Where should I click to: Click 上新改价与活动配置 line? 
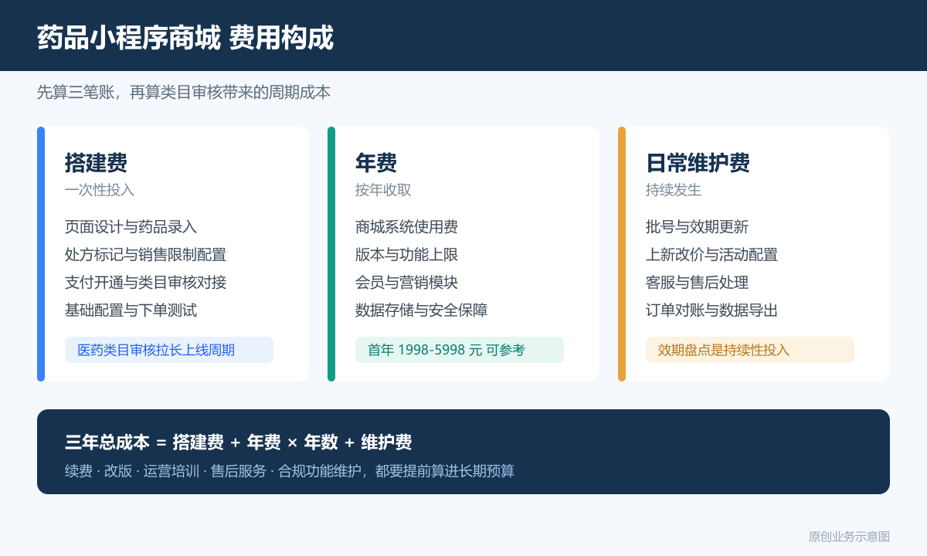point(712,255)
